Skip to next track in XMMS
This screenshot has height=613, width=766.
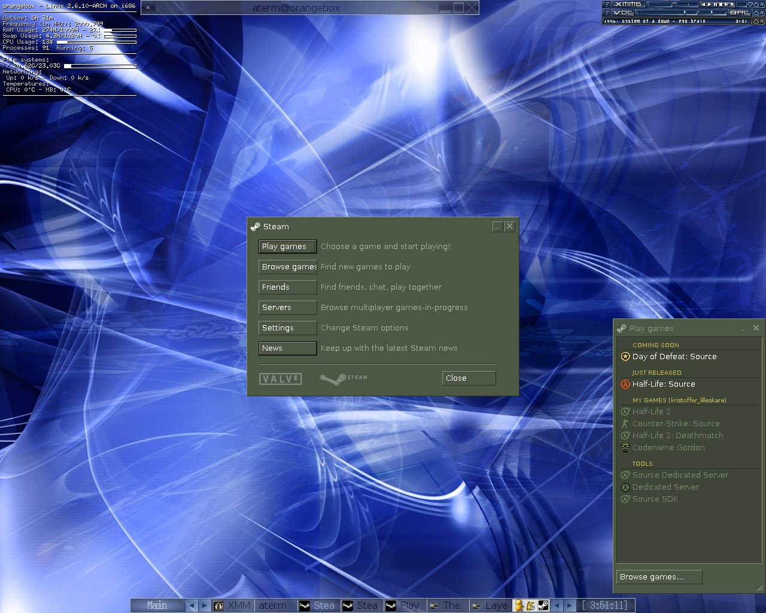coord(726,4)
